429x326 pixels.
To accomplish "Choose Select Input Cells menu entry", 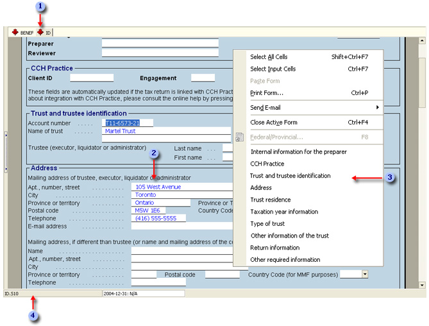I will pyautogui.click(x=309, y=69).
